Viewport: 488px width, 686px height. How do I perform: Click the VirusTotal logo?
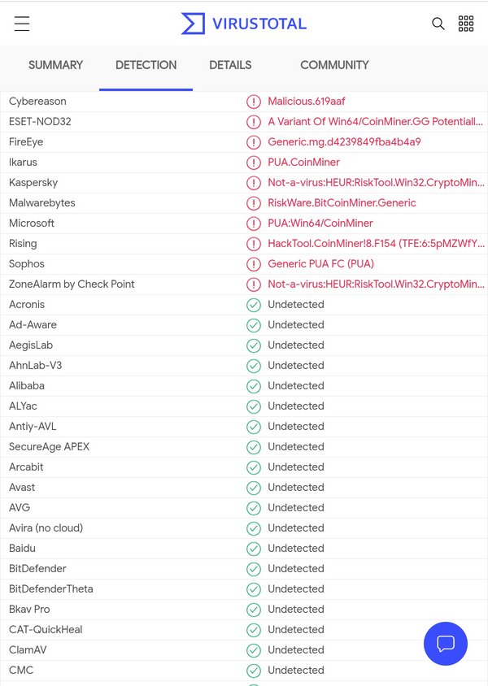244,24
